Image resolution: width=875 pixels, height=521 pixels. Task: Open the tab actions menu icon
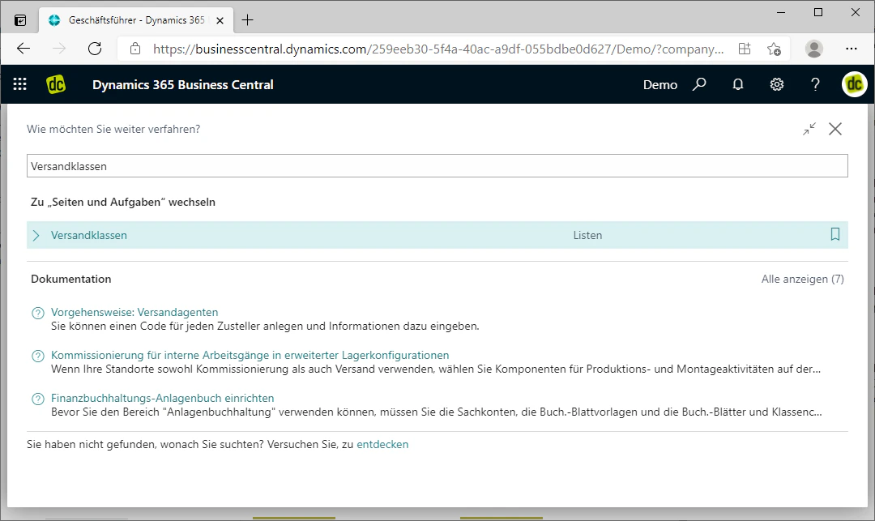tap(20, 20)
